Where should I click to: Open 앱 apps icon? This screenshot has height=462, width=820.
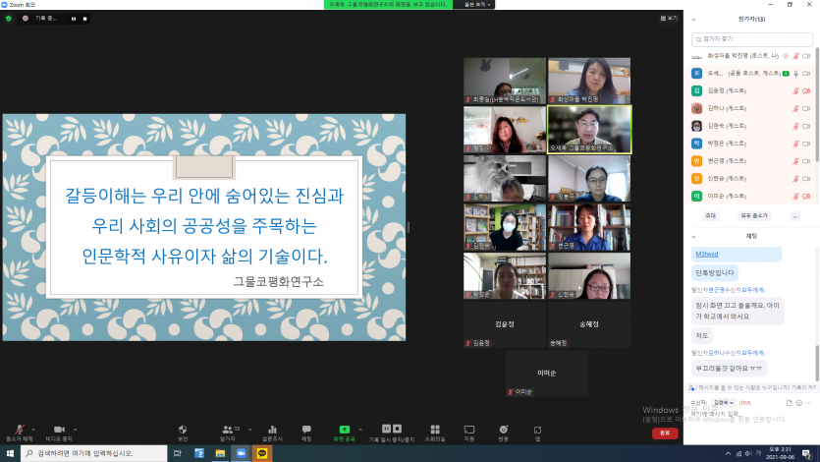tap(537, 430)
